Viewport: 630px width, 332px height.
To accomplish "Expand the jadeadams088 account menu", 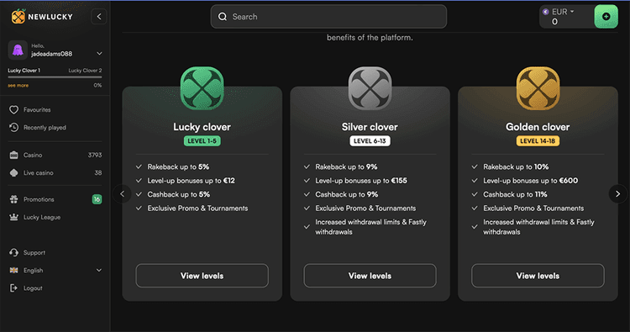I will point(99,54).
